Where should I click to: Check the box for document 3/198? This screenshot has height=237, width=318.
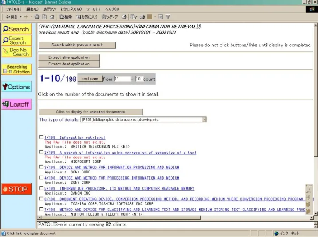point(41,167)
